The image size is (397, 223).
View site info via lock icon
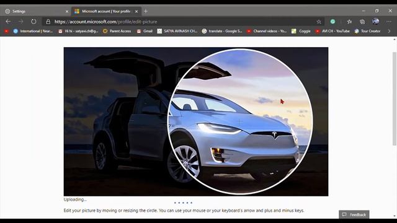coord(48,22)
